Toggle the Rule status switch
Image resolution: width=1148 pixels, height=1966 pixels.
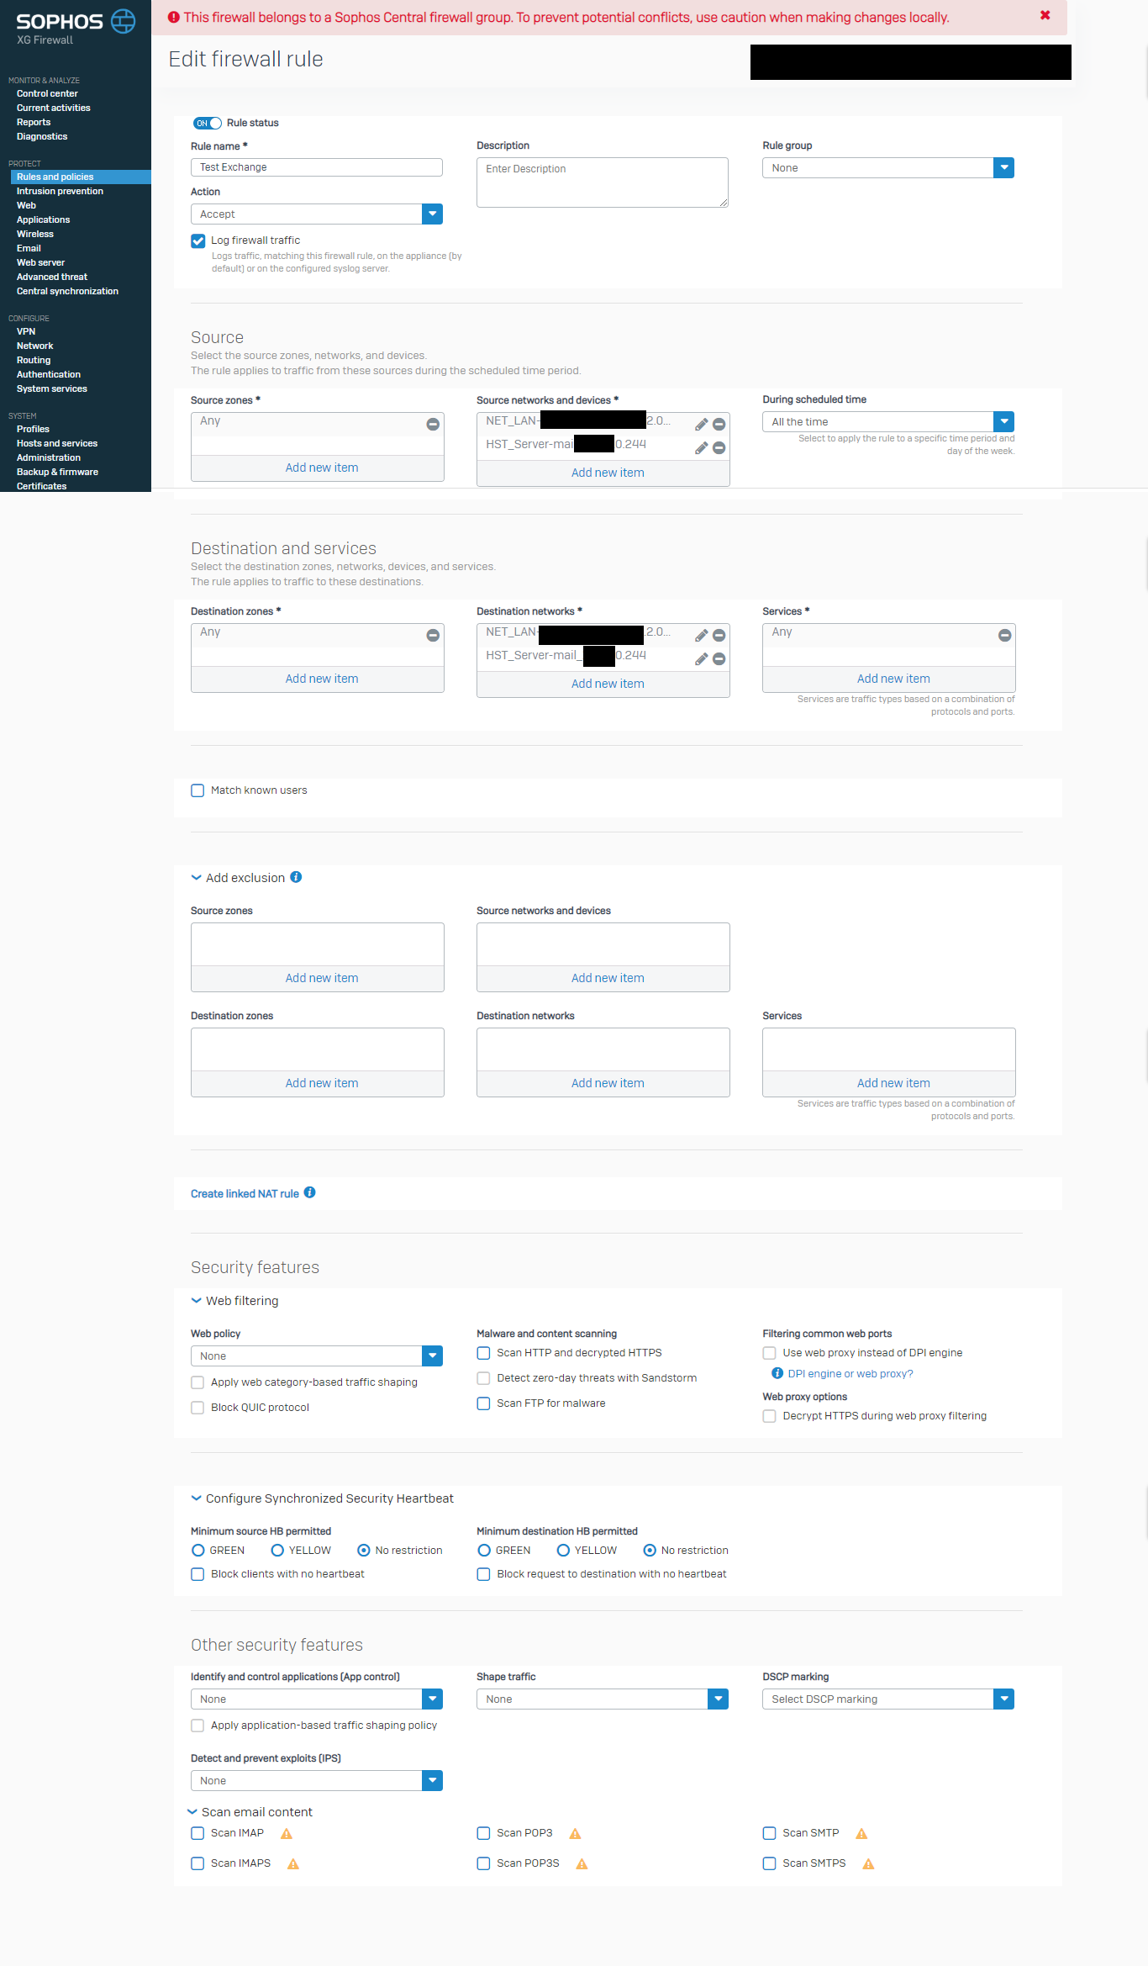click(x=207, y=123)
